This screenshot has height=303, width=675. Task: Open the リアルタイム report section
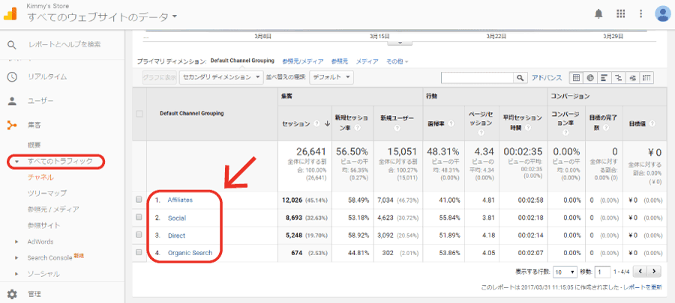click(x=47, y=77)
